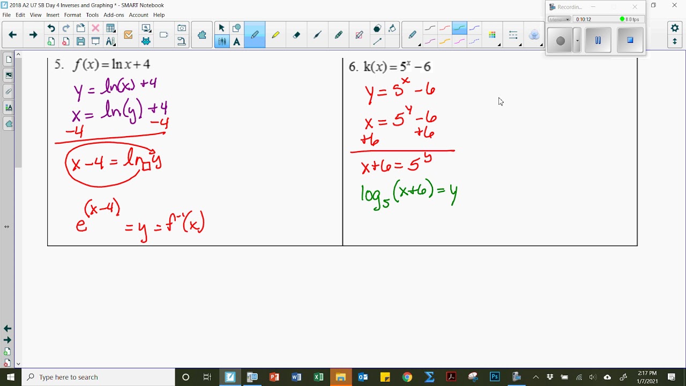
Task: Go to the previous page with back arrow
Action: (13, 35)
